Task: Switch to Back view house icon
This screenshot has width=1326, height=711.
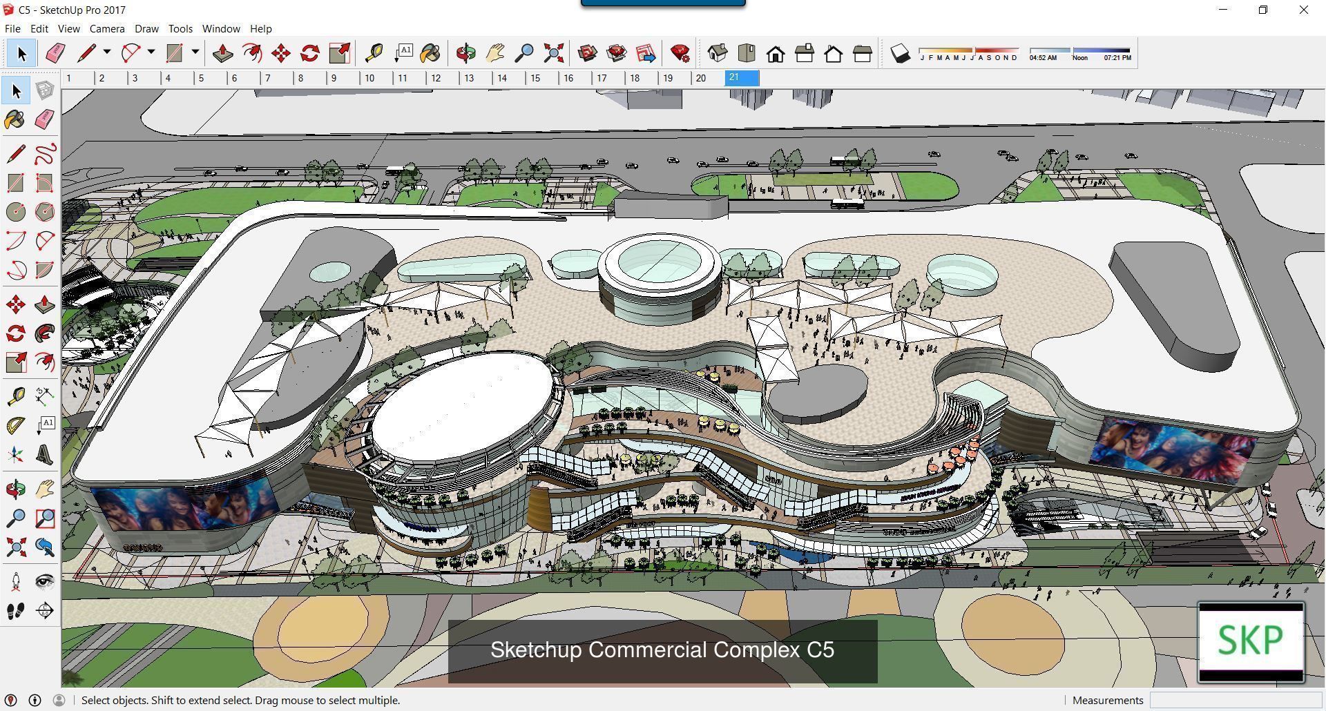Action: (834, 53)
